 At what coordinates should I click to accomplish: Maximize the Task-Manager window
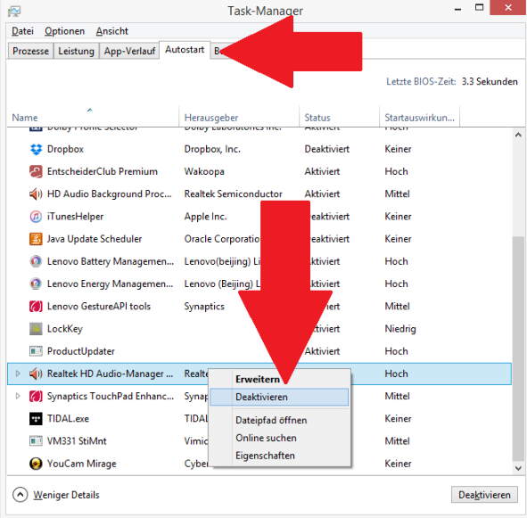(479, 7)
